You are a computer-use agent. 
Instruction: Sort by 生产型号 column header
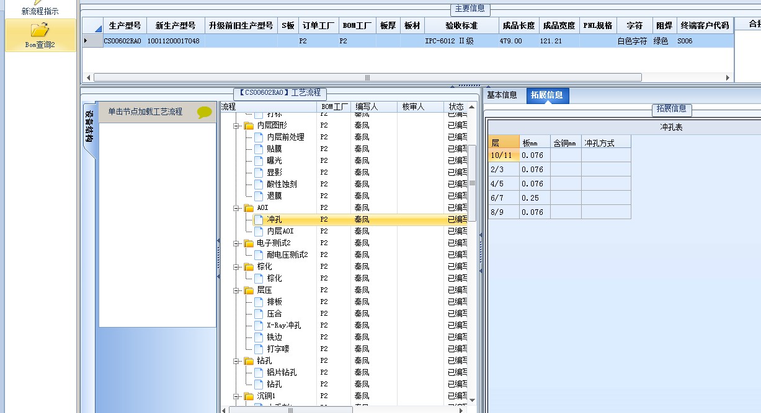tap(125, 25)
